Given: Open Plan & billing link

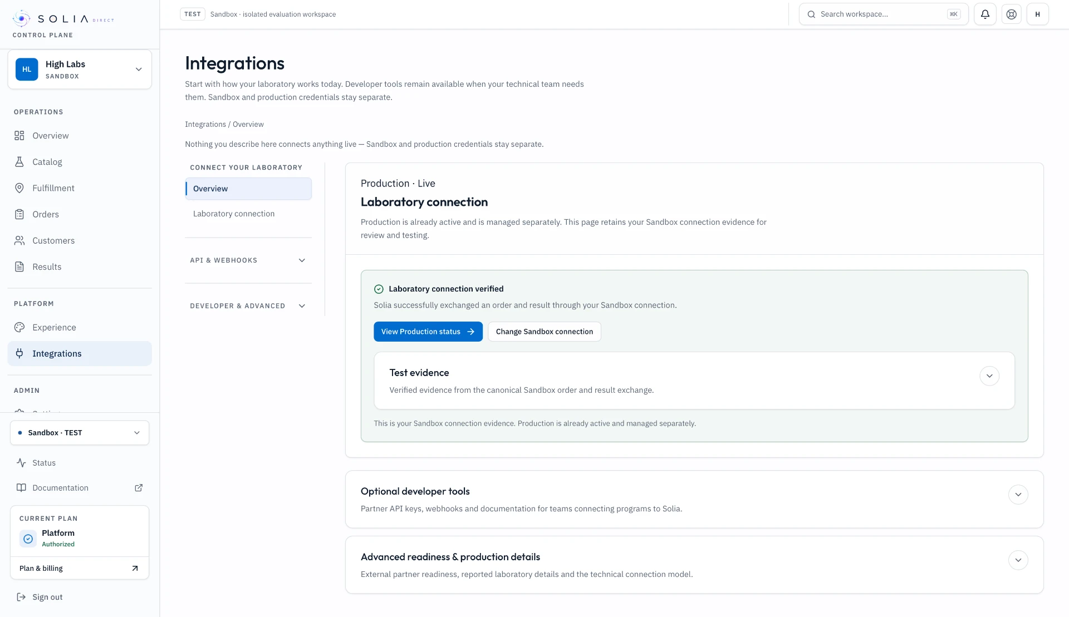Looking at the screenshot, I should [80, 568].
